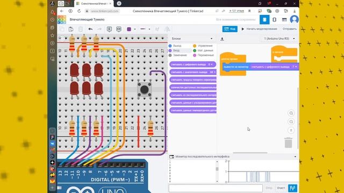Undo the last action
The height and width of the screenshot is (193, 344).
point(90,29)
